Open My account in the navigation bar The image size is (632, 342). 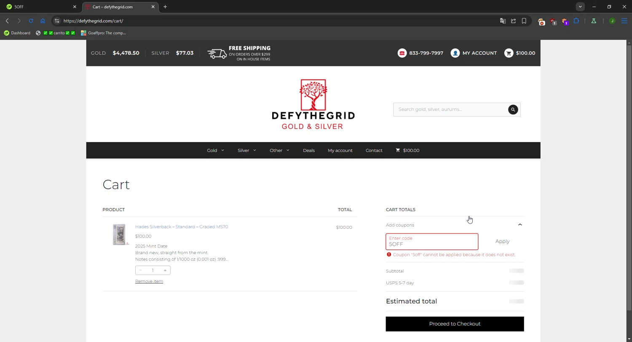point(340,150)
